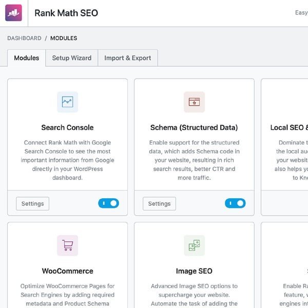Open the Import & Export tab
Viewport: 308px width, 308px height.
point(127,58)
